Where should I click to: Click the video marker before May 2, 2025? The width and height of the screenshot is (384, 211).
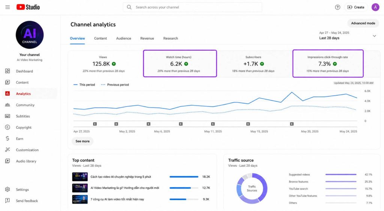pyautogui.click(x=116, y=124)
